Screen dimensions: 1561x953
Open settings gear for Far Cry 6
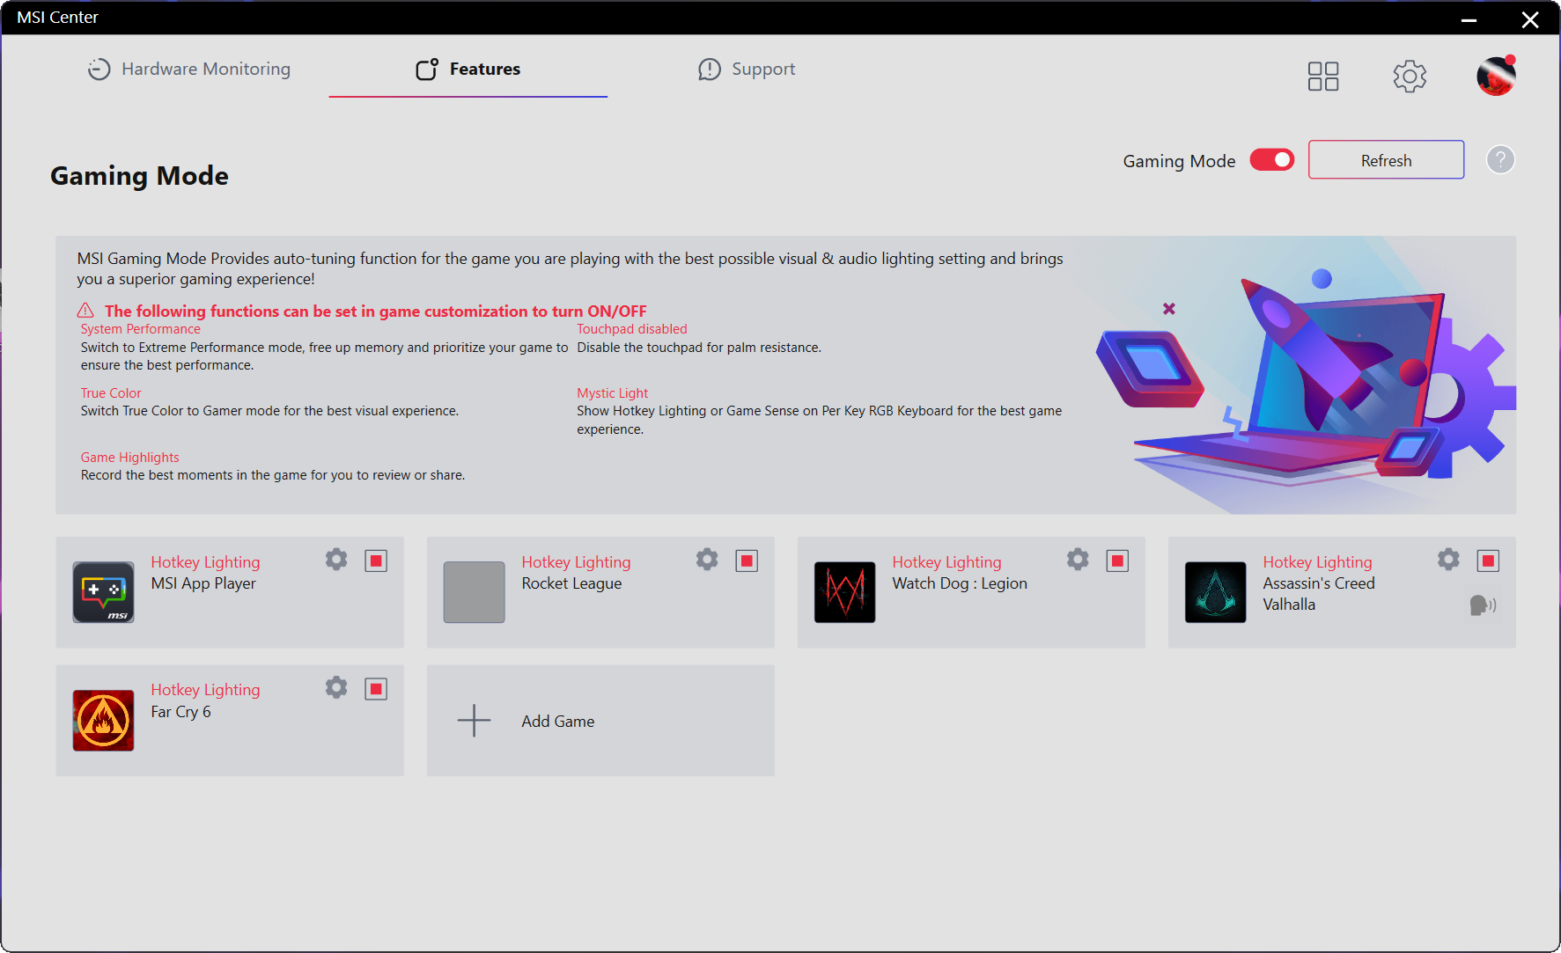(x=336, y=687)
